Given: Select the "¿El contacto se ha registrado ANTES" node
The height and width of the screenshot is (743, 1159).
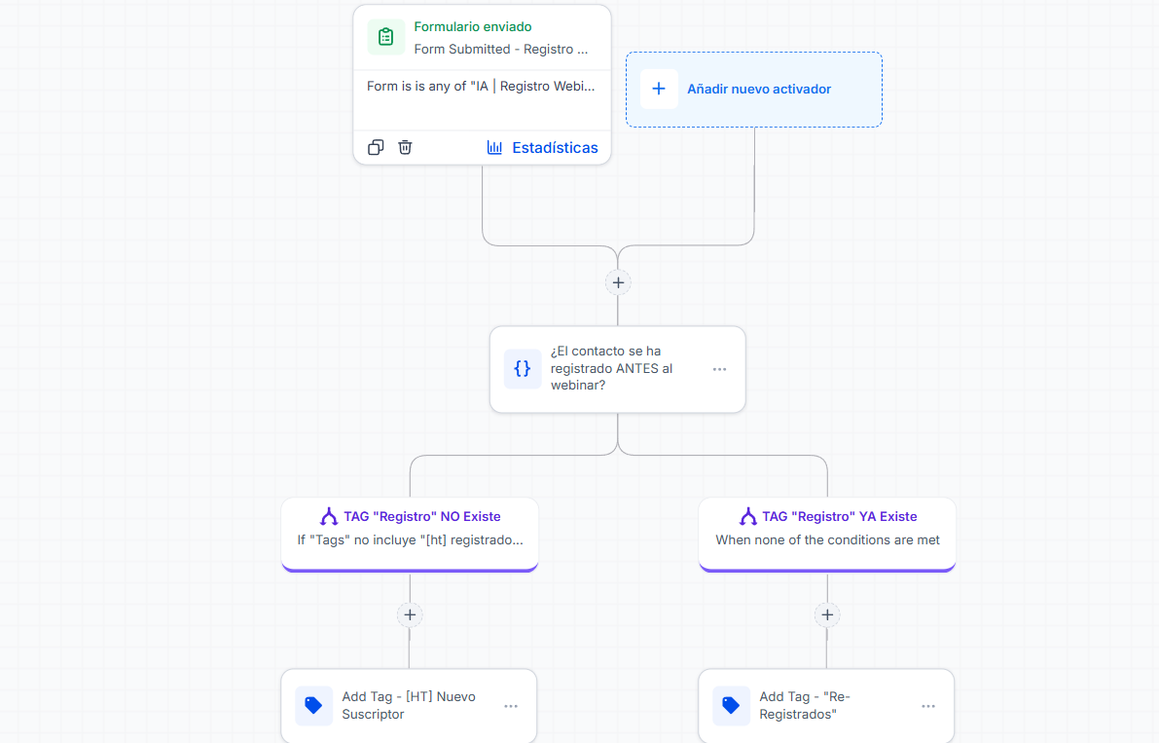Looking at the screenshot, I should tap(617, 369).
